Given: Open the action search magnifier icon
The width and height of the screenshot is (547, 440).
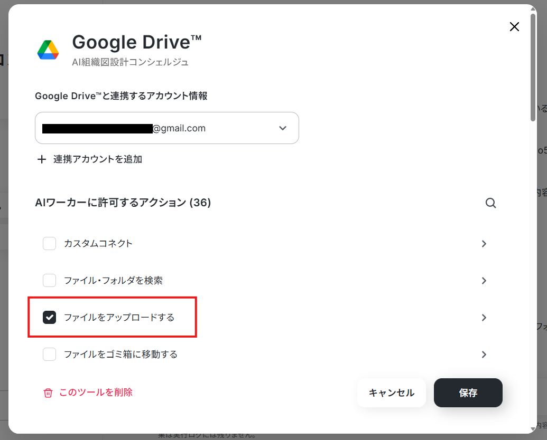Looking at the screenshot, I should (x=490, y=203).
